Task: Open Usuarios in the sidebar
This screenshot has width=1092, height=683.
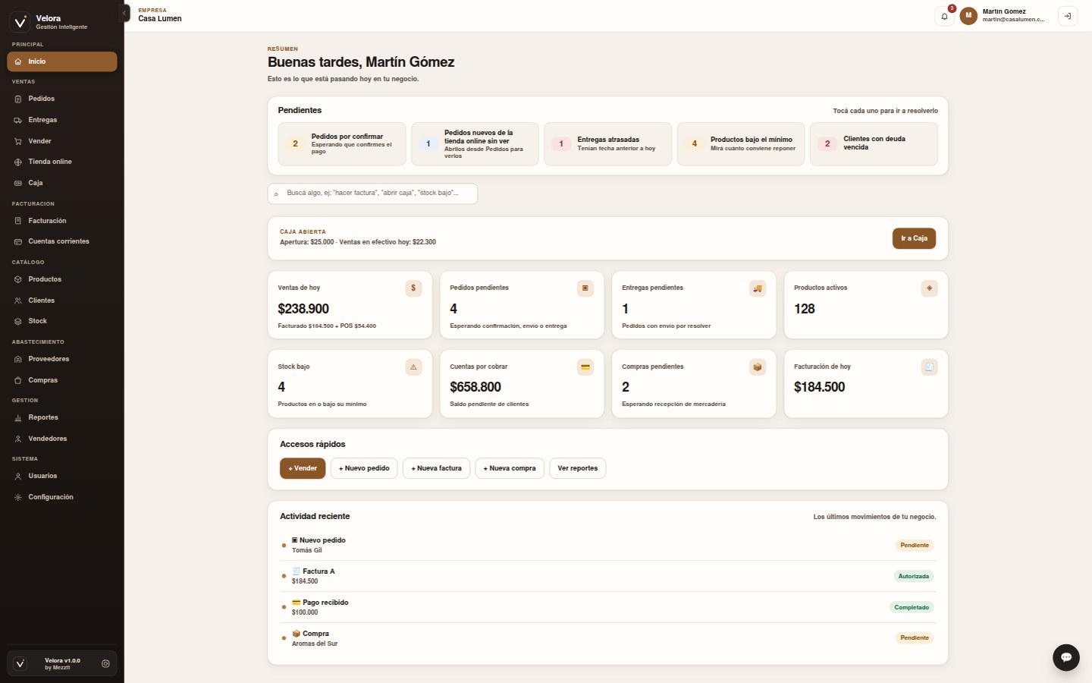Action: pos(62,476)
